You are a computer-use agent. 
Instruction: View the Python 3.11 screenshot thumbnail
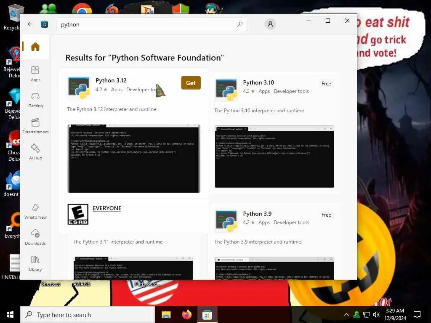click(133, 268)
